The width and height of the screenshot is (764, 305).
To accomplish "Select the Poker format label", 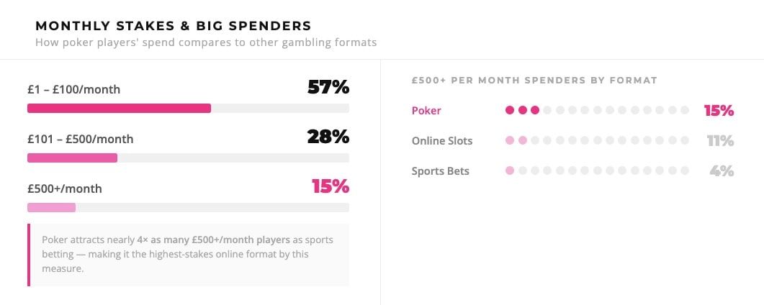I will pyautogui.click(x=426, y=111).
